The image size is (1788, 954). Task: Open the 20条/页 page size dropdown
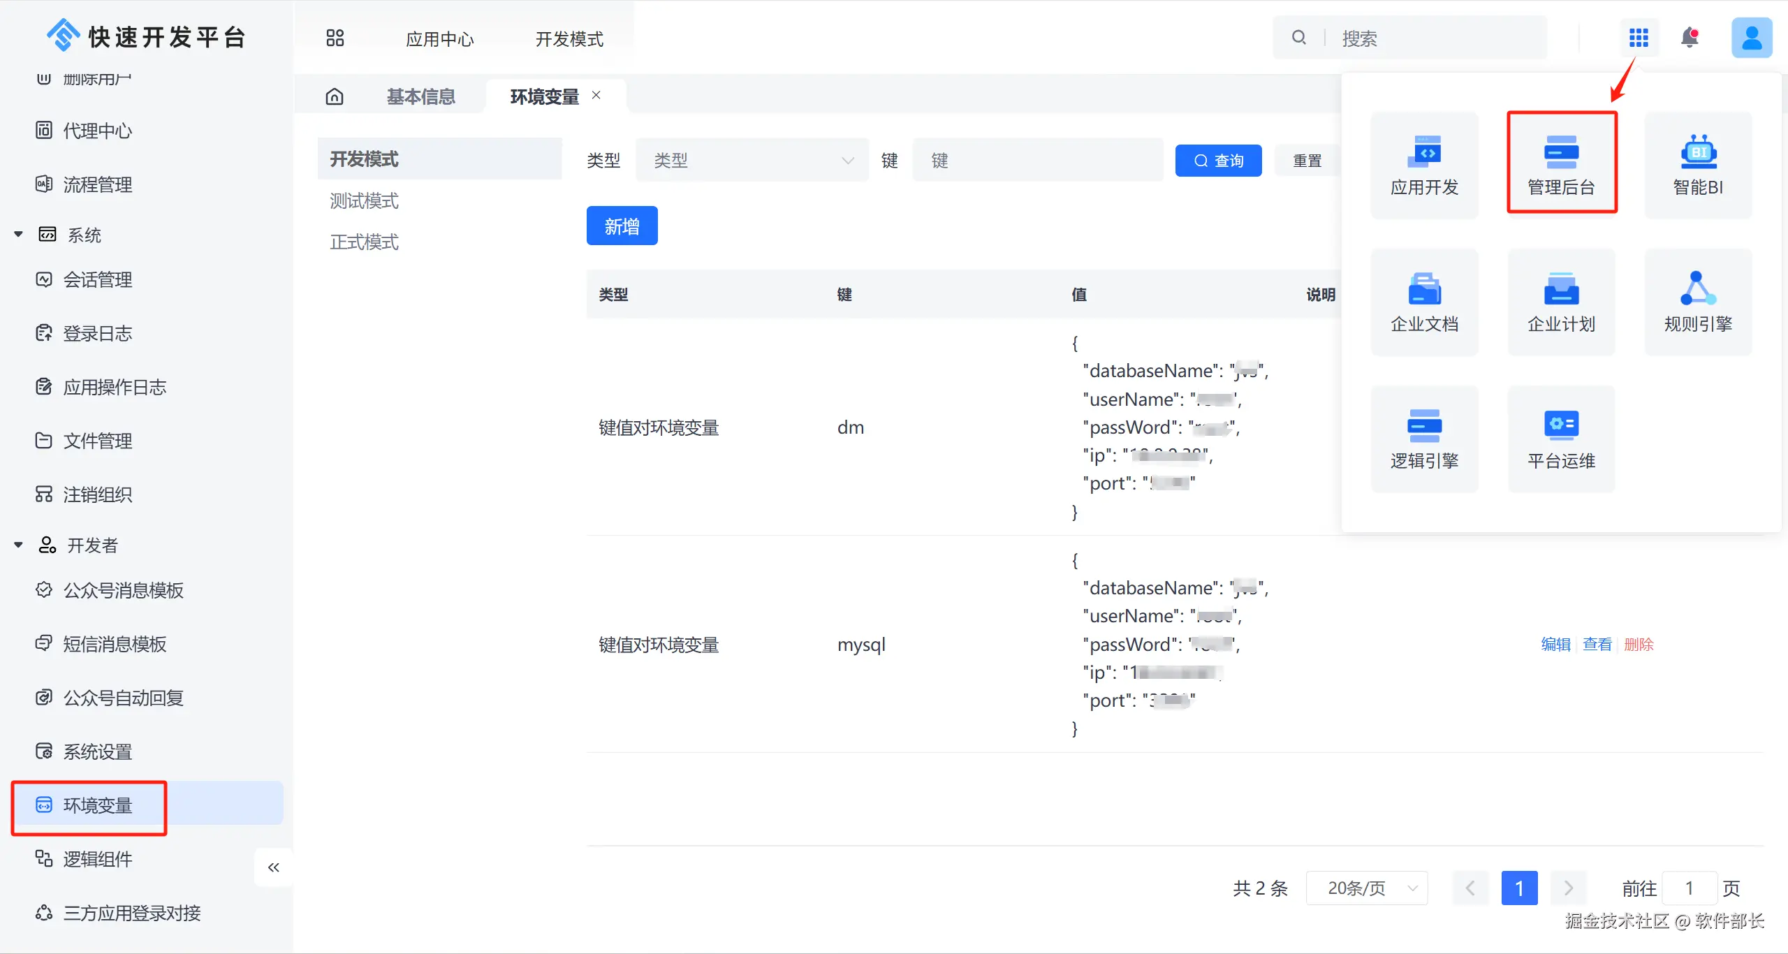pyautogui.click(x=1367, y=888)
